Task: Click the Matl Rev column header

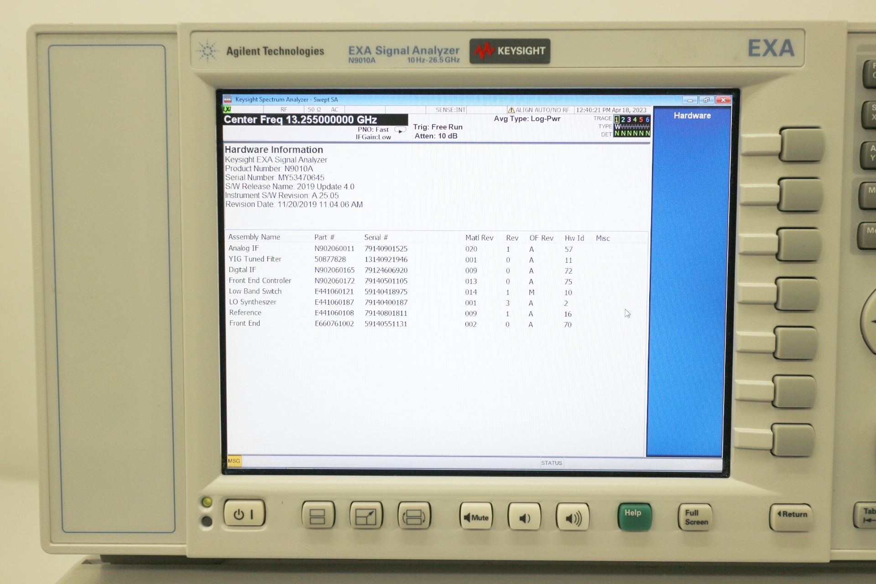Action: 479,238
